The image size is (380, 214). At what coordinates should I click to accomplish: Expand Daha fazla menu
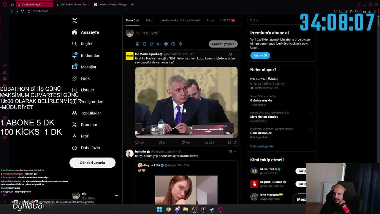[86, 148]
